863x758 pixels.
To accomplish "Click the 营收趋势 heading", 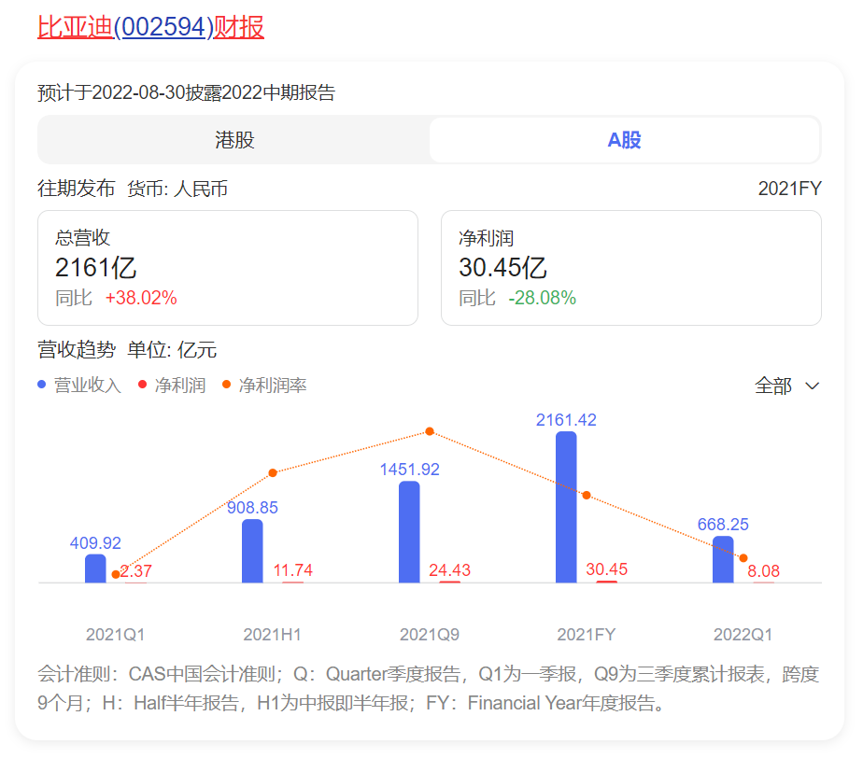I will point(77,350).
